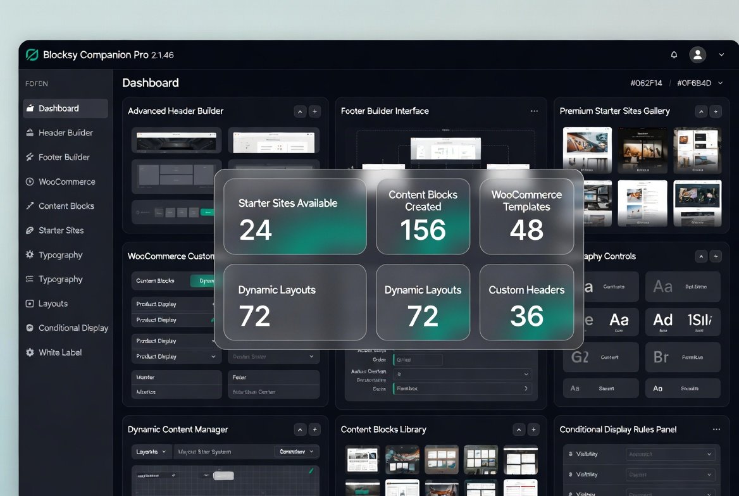739x496 pixels.
Task: Click the Dashboard sidebar icon
Action: click(30, 108)
